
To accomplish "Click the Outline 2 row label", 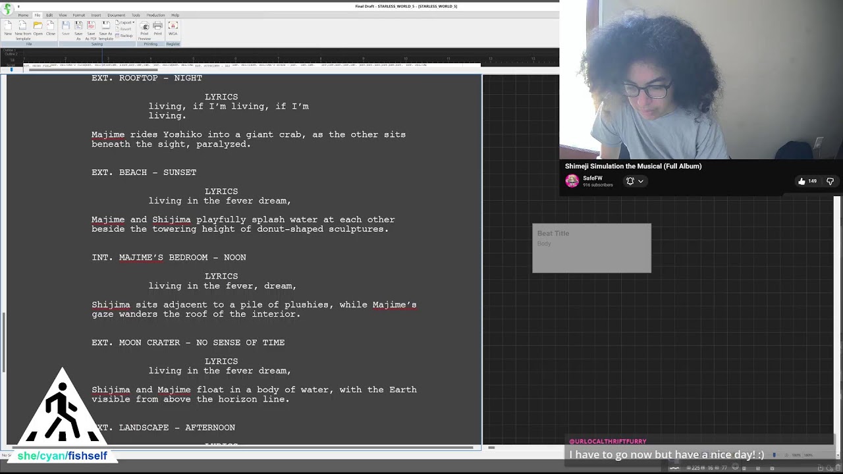I will click(11, 54).
